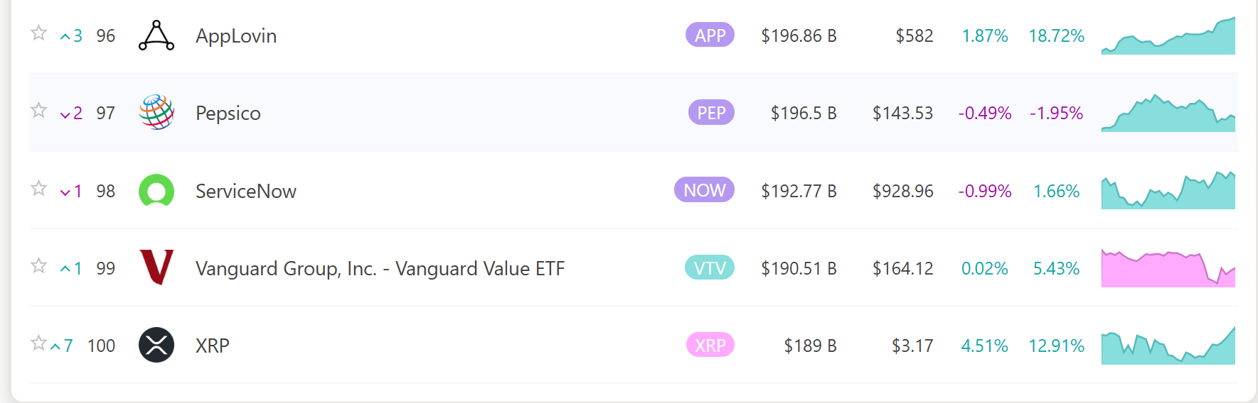Click the ServiceNow green circle logo
Viewport: 1258px width, 403px height.
pyautogui.click(x=156, y=191)
